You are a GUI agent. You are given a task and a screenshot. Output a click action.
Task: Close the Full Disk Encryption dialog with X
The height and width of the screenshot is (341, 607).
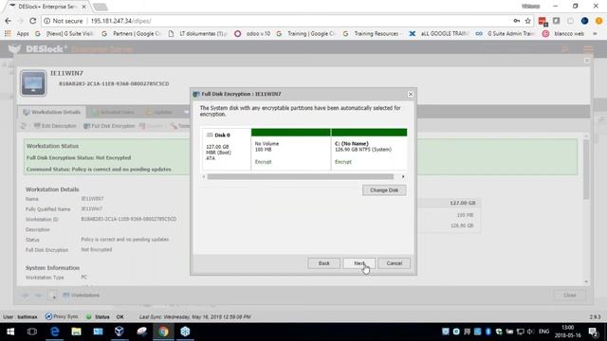(411, 94)
